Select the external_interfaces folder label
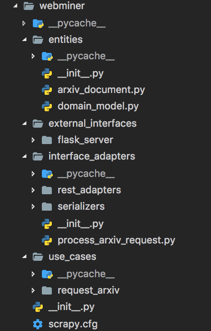 [x=92, y=124]
